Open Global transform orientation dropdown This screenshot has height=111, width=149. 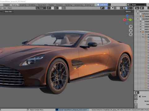pos(41,8)
